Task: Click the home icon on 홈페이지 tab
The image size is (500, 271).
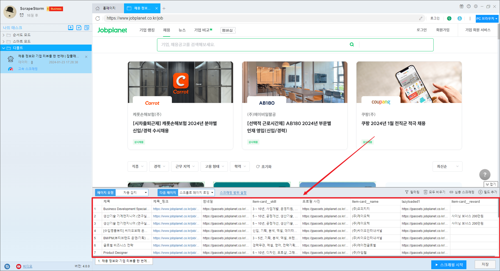Action: click(98, 8)
